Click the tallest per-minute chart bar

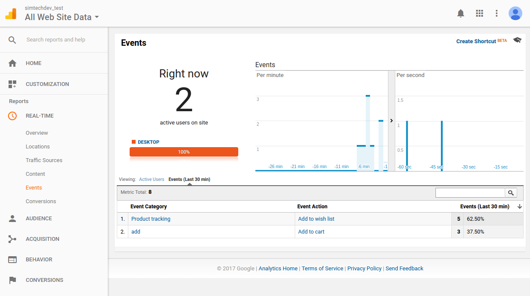click(x=368, y=133)
